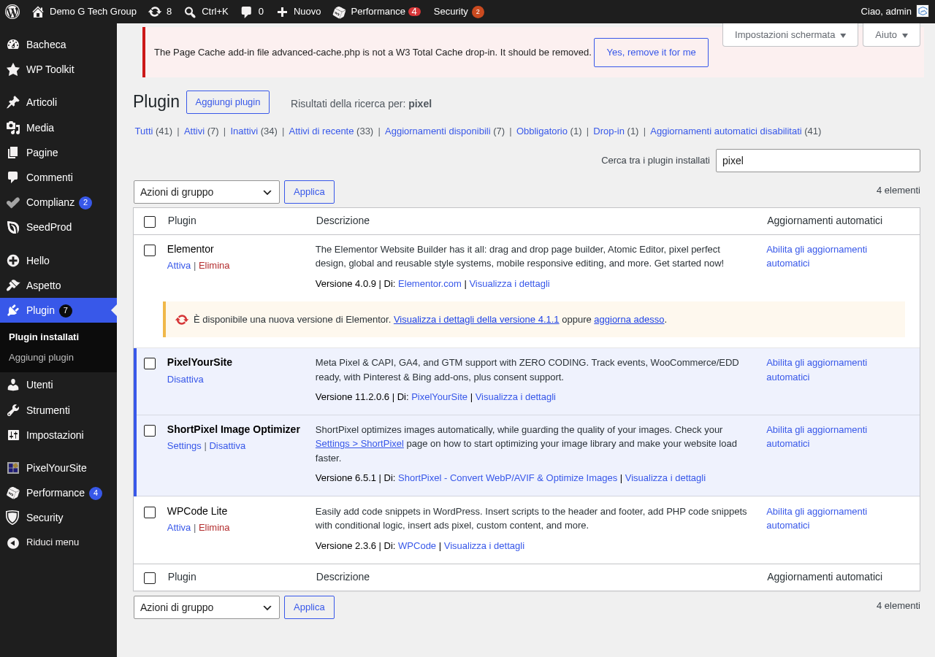Open the bottom Azioni di gruppo dropdown
Screen dimensions: 935x657
coord(207,607)
